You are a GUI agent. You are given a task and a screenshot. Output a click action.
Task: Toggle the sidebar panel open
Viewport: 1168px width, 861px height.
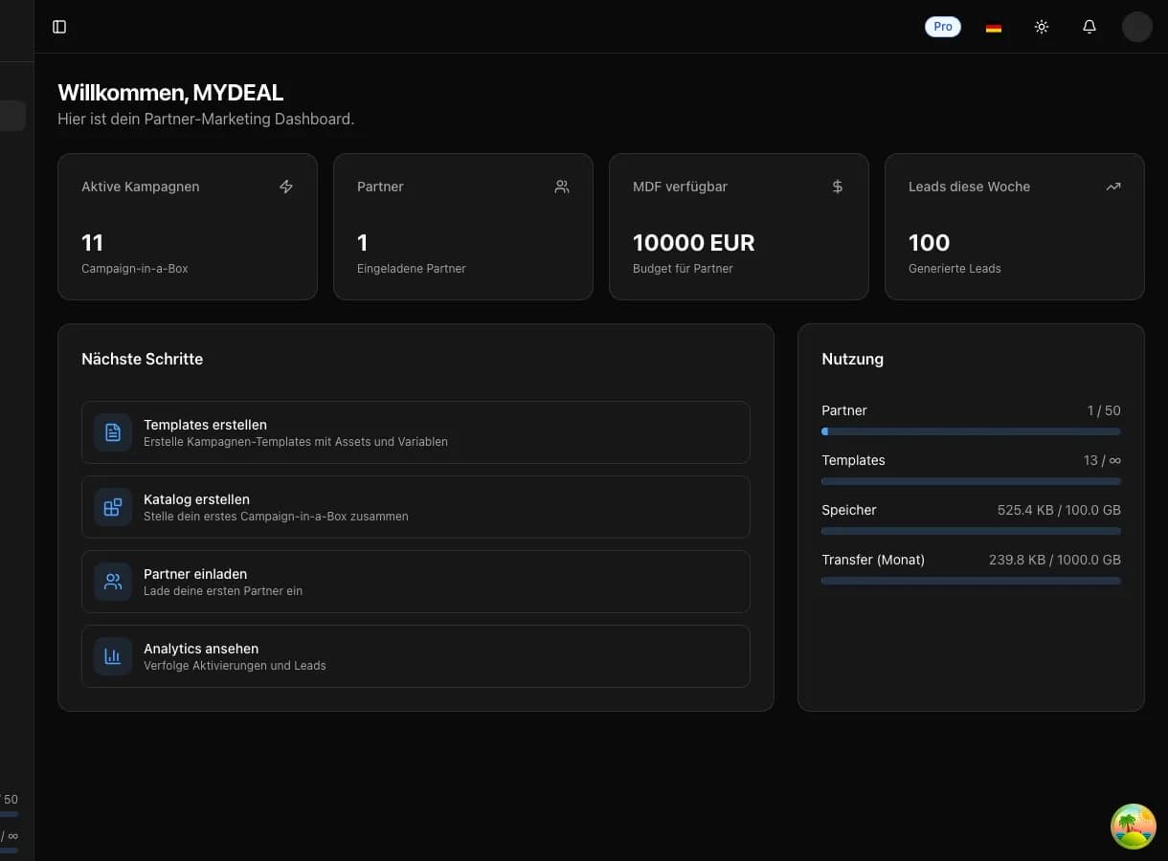point(59,26)
